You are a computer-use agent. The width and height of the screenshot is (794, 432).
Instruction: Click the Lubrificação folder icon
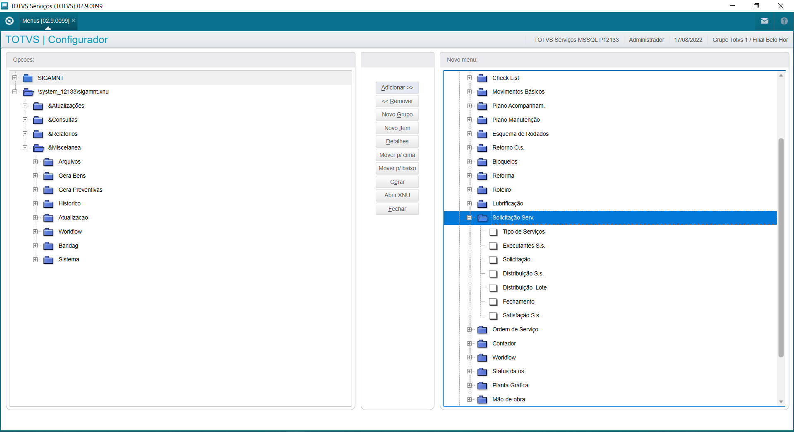click(x=482, y=204)
